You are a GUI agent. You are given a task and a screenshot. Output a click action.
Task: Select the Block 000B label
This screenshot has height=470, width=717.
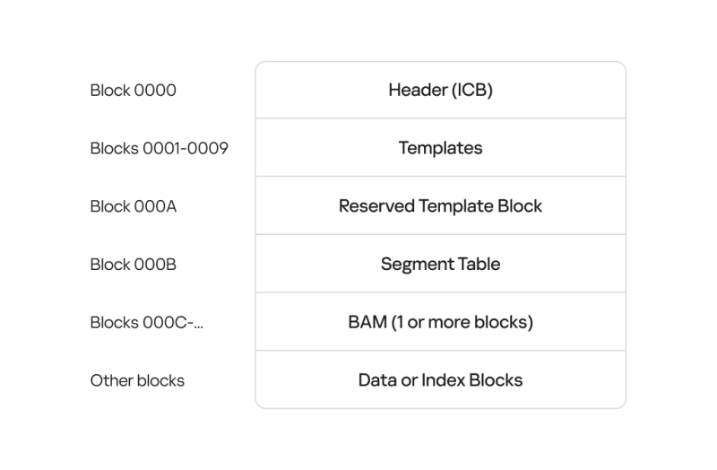click(x=133, y=265)
